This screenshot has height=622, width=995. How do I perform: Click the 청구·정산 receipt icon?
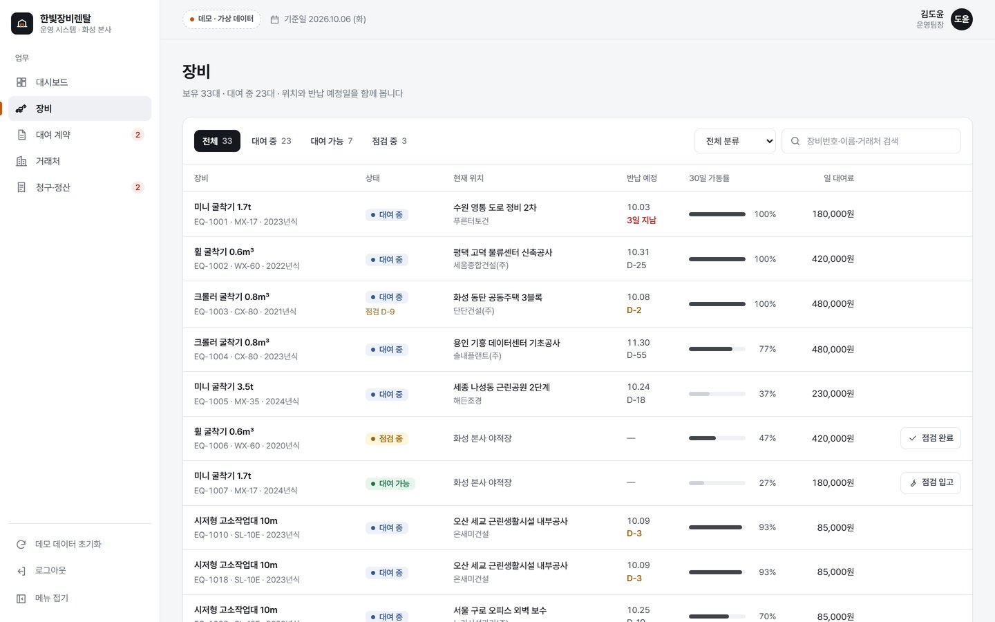(21, 187)
